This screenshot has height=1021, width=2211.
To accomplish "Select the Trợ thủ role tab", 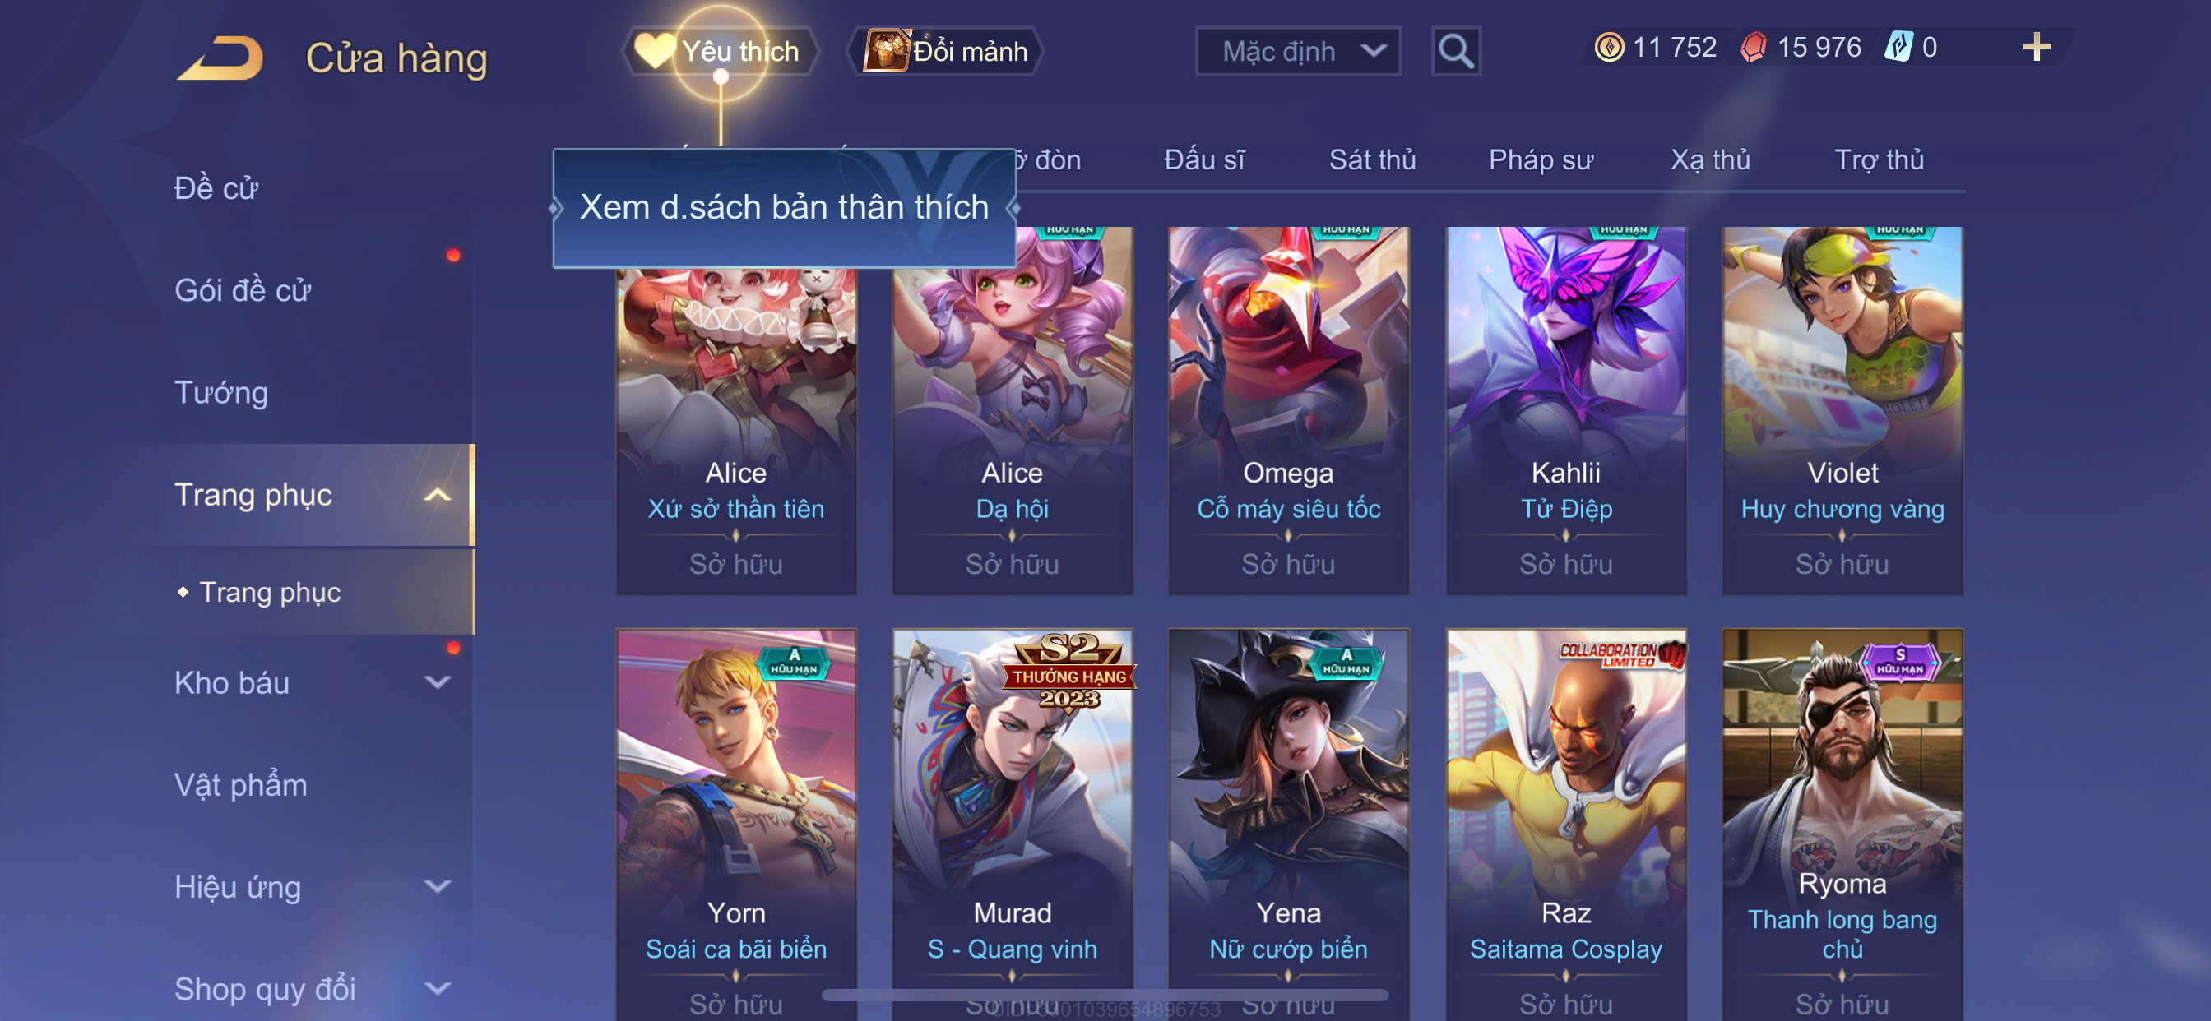I will pyautogui.click(x=1879, y=159).
